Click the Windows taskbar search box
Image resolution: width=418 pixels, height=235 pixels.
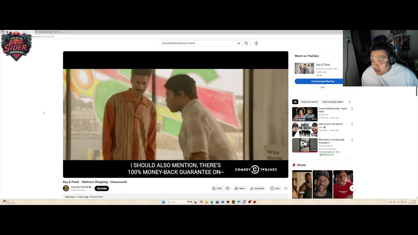click(180, 202)
